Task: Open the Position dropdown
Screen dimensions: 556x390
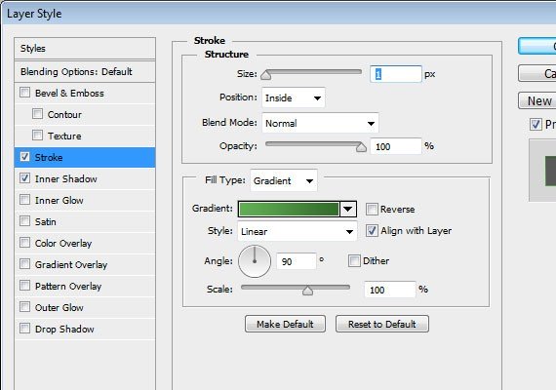Action: pyautogui.click(x=294, y=97)
